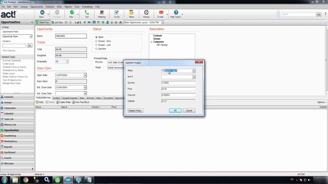Click Go button in Lookup panel
This screenshot has width=328, height=184.
tap(29, 46)
